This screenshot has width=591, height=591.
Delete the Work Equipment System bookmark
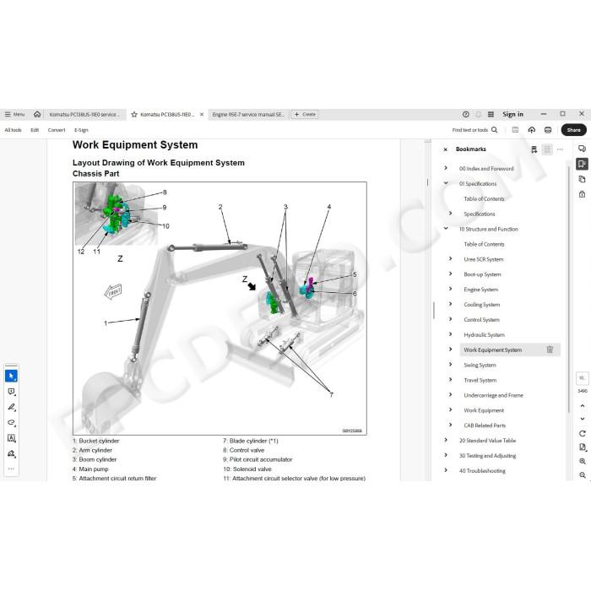pyautogui.click(x=550, y=350)
